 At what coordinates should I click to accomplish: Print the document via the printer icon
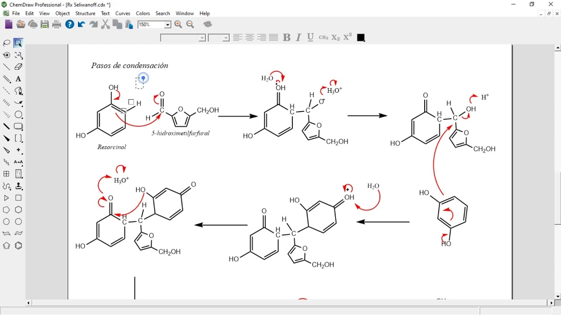[57, 24]
